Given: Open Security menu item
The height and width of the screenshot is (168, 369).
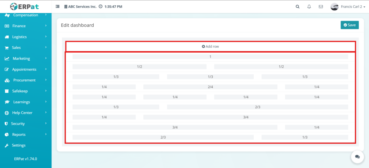Looking at the screenshot, I should 26,123.
